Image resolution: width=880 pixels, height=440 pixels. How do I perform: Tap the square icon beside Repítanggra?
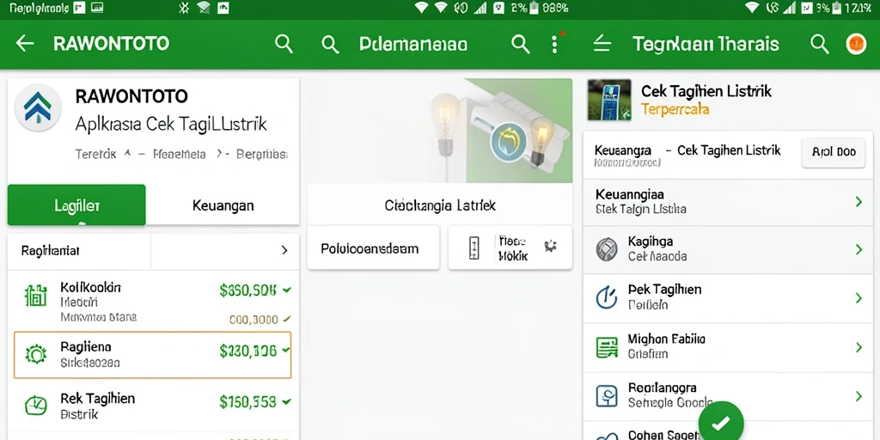point(607,396)
